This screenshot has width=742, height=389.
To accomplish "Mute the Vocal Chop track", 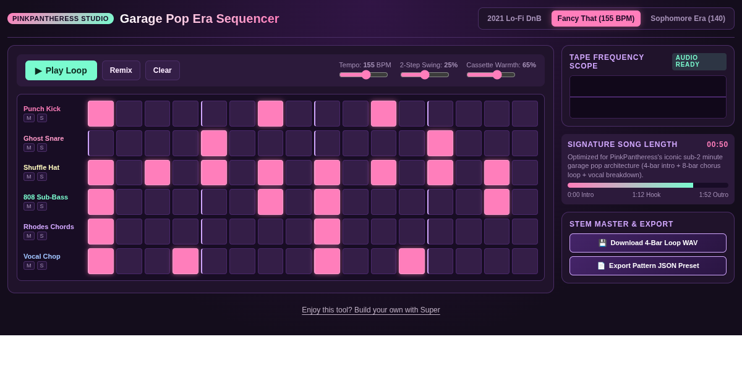I will coord(29,266).
